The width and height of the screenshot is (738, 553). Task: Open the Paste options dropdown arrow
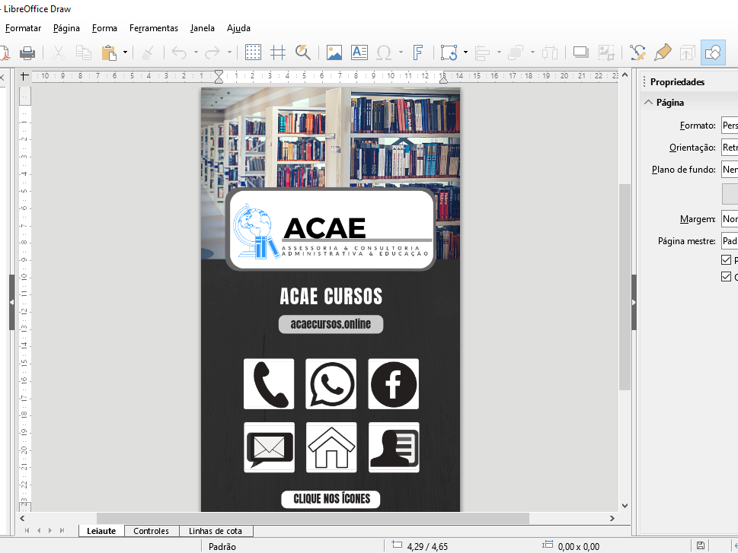(x=125, y=52)
